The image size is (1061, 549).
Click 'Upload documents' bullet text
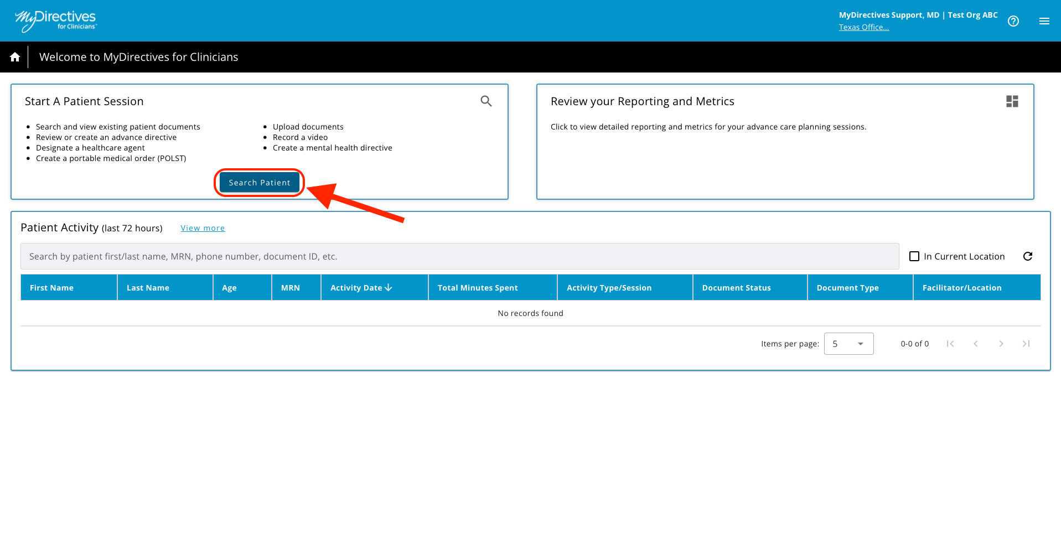(308, 127)
